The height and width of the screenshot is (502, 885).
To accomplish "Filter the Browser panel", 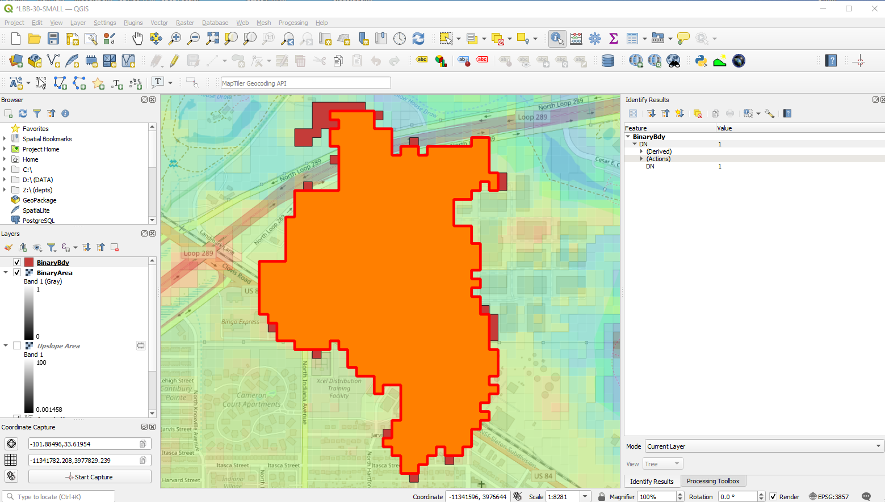I will (37, 113).
